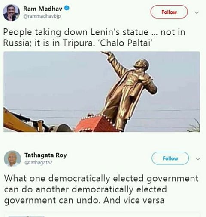The width and height of the screenshot is (206, 217).
Task: Open the Ram Madhav display name link
Action: [43, 9]
